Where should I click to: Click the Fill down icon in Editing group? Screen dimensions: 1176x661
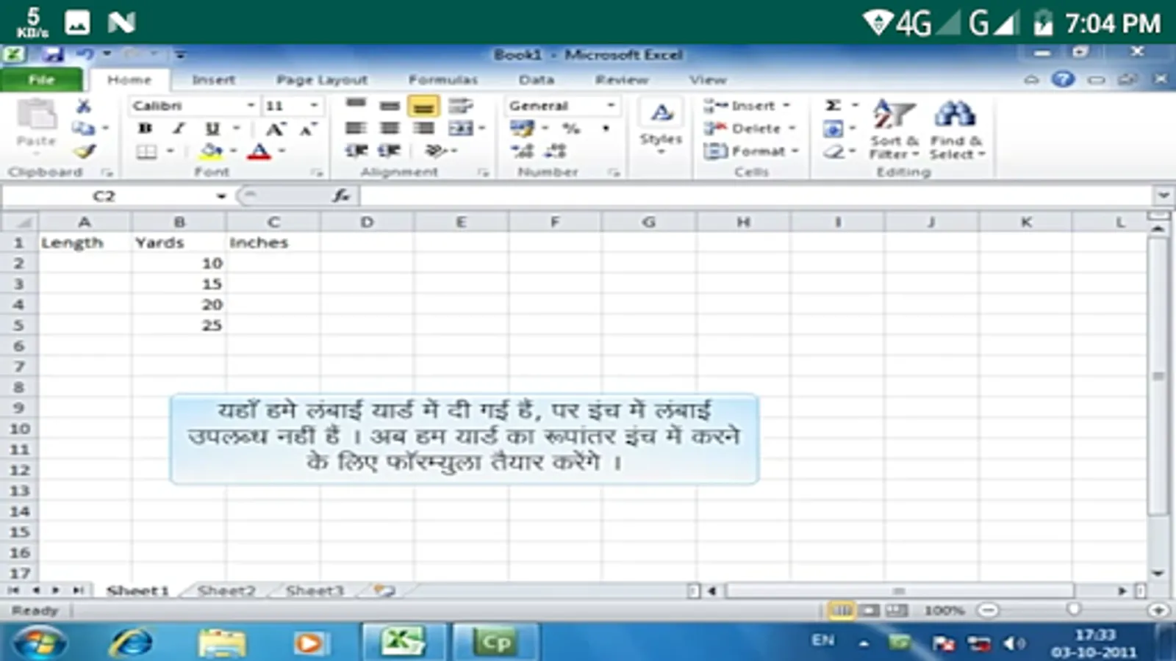[x=833, y=129]
